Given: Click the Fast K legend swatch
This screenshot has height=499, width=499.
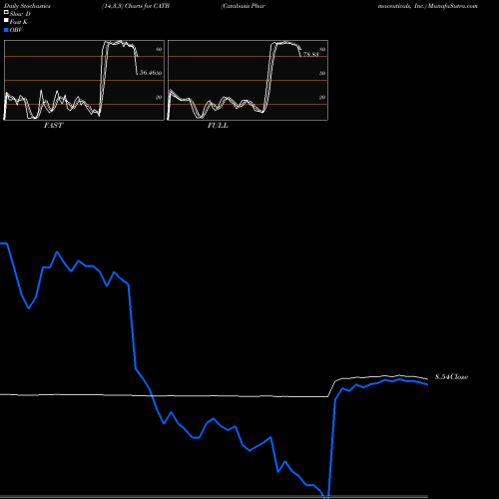Looking at the screenshot, I should click(x=6, y=20).
